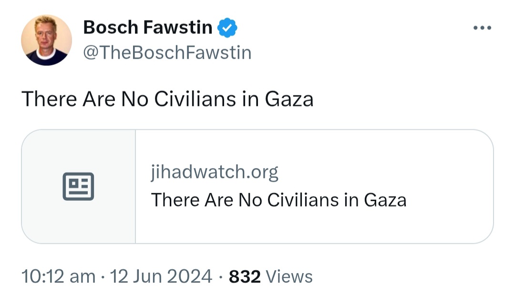Open the three-dot more options menu
This screenshot has height=298, width=515.
click(482, 28)
